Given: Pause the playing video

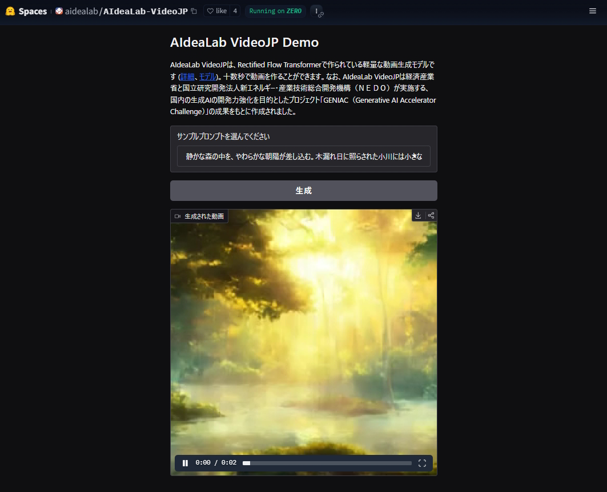Looking at the screenshot, I should (185, 463).
